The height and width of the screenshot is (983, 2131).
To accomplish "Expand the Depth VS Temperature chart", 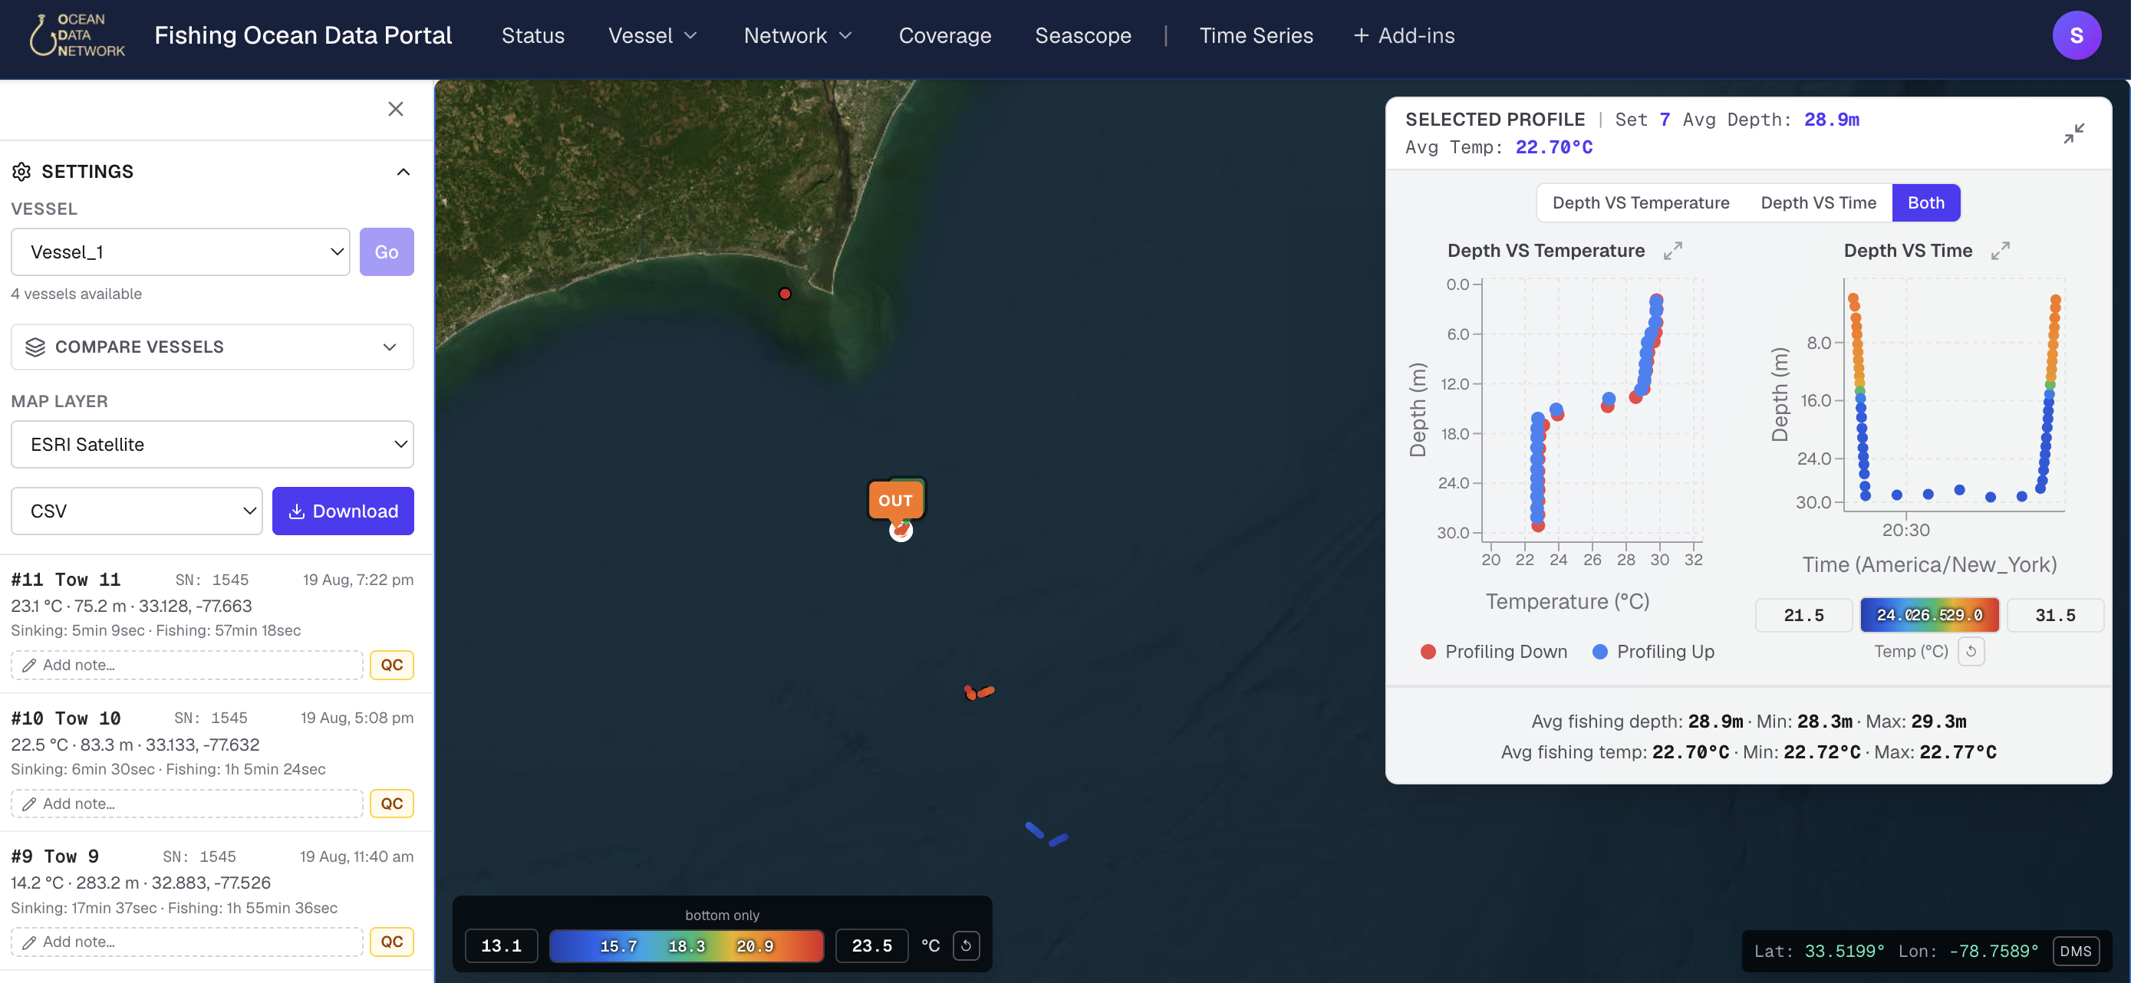I will pos(1673,251).
